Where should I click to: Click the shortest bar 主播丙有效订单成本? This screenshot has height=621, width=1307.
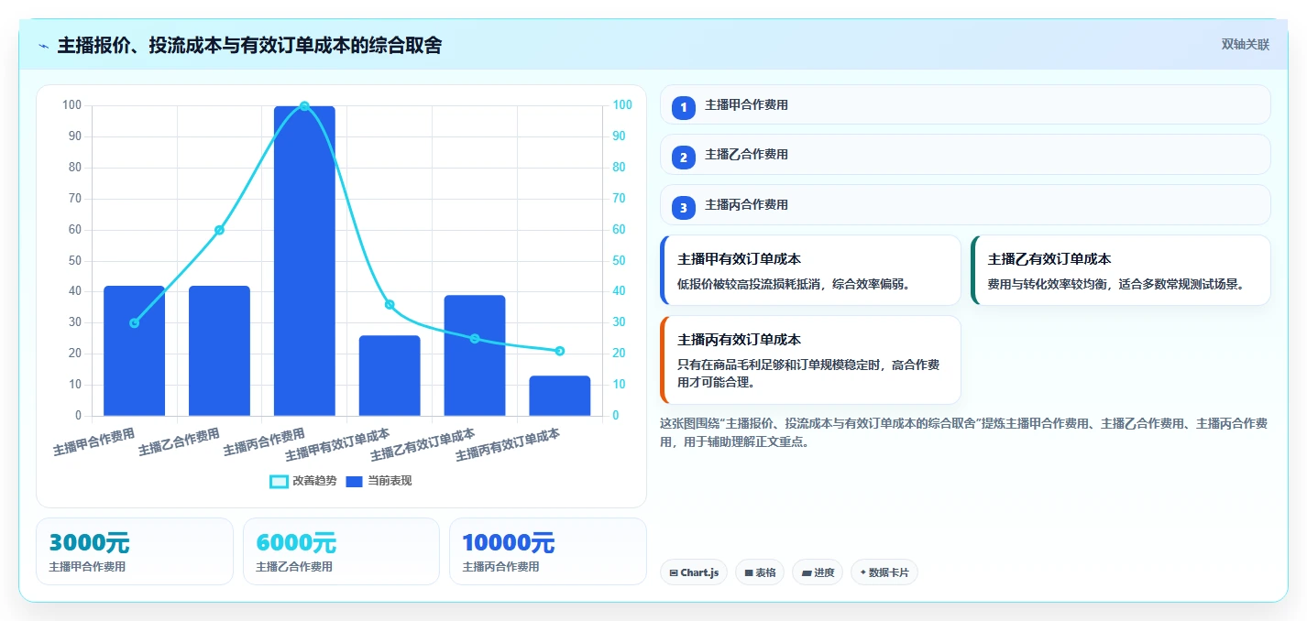(560, 396)
